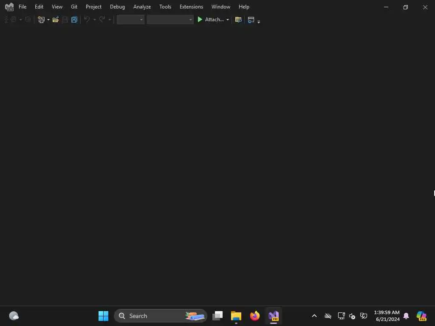
Task: Open the Solution Platforms combo box
Action: click(170, 20)
